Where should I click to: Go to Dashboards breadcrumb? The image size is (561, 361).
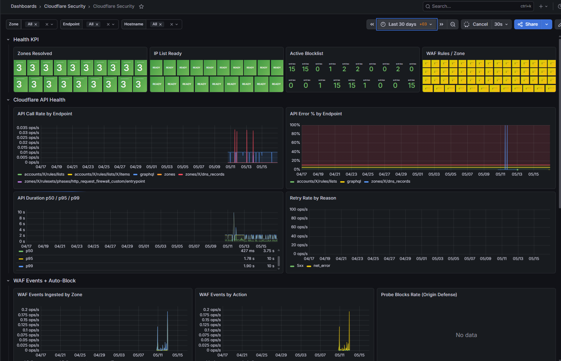pyautogui.click(x=24, y=6)
